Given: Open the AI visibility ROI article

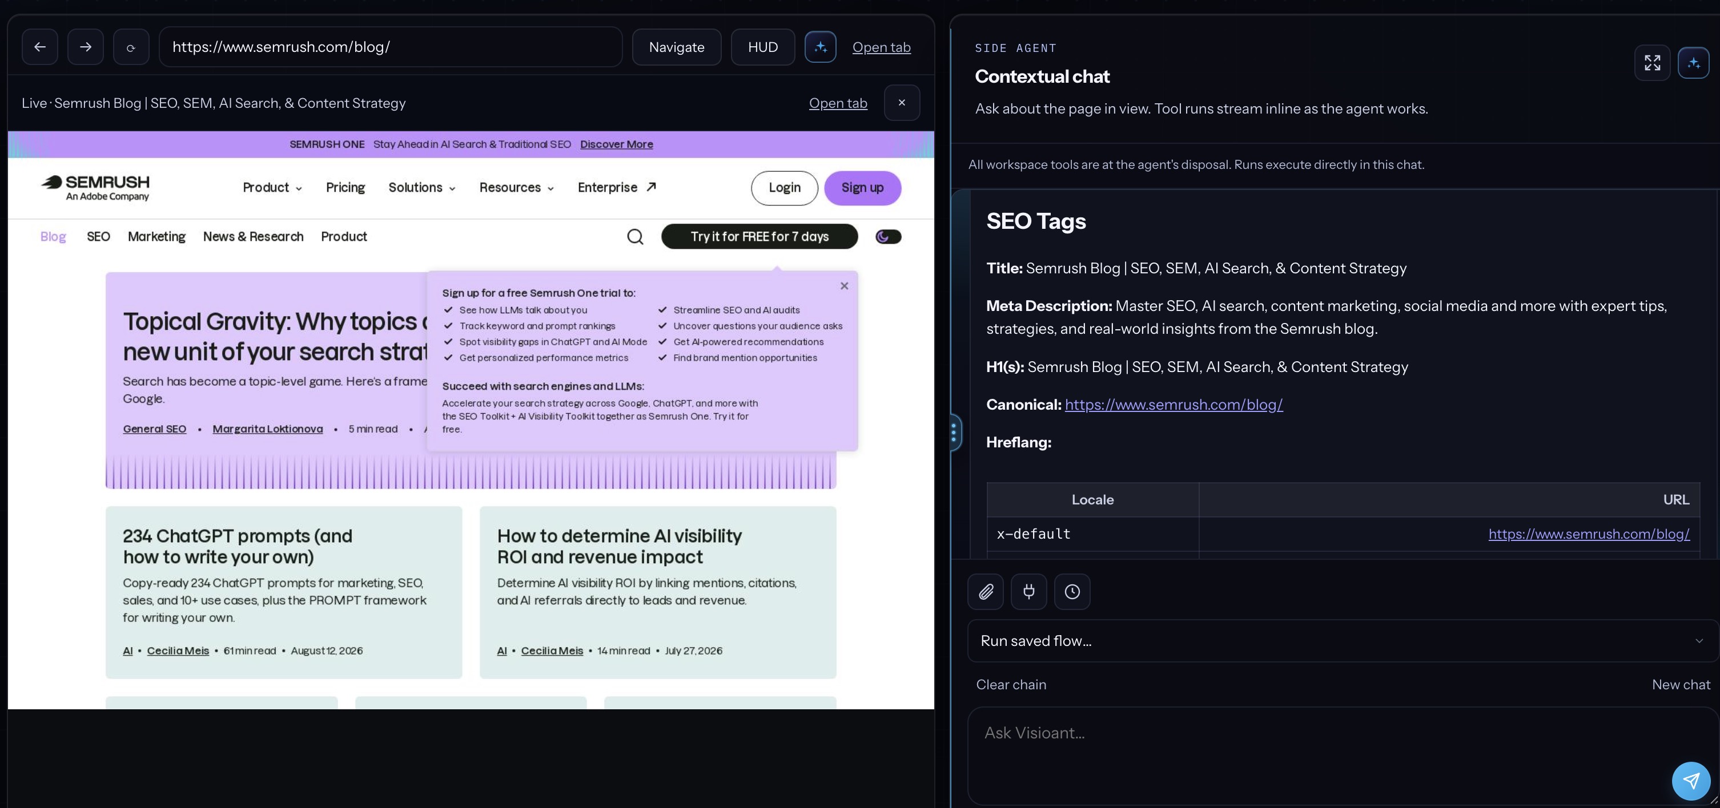Looking at the screenshot, I should click(x=619, y=546).
